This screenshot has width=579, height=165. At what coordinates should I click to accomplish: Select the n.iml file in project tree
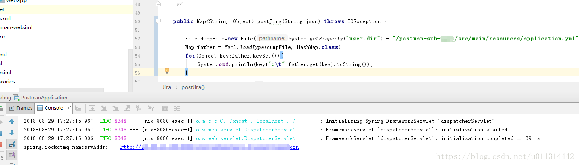tap(6, 73)
